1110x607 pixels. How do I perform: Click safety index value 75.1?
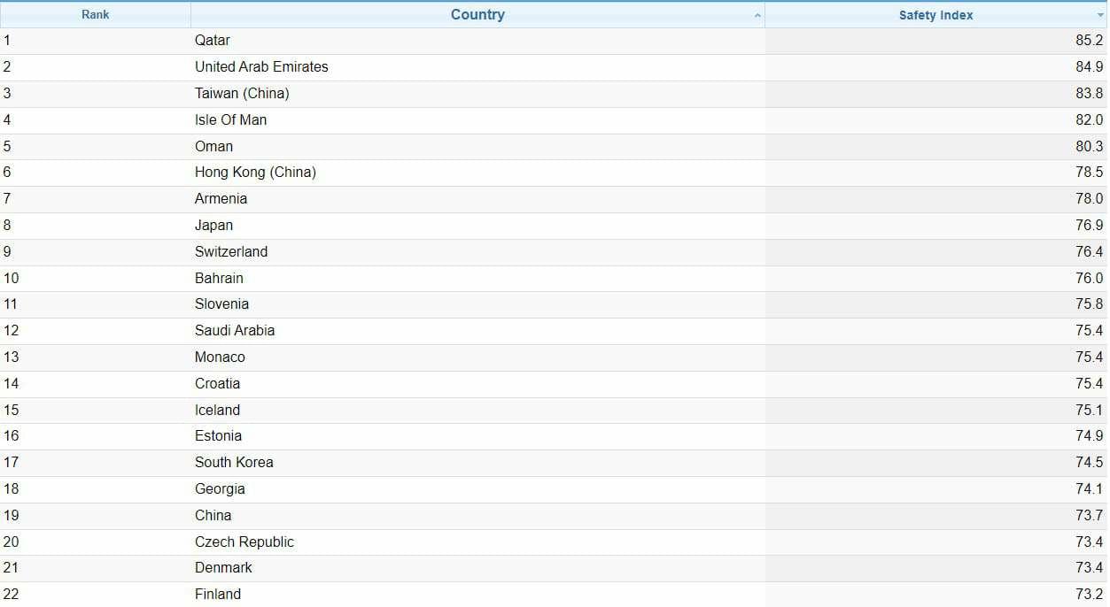1090,411
